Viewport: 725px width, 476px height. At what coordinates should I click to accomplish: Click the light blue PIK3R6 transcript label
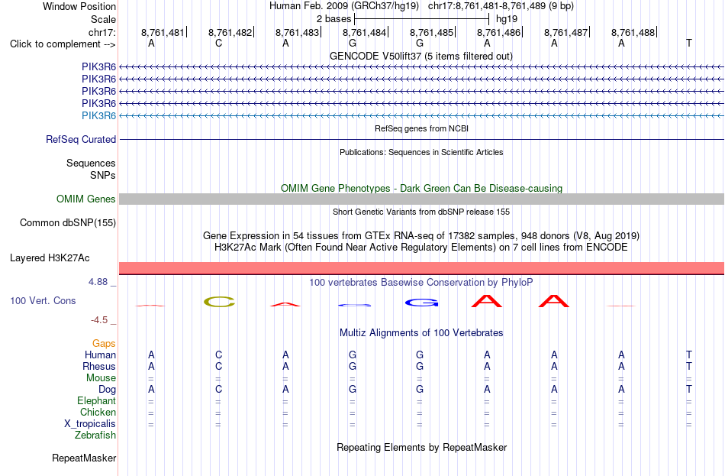coord(98,115)
